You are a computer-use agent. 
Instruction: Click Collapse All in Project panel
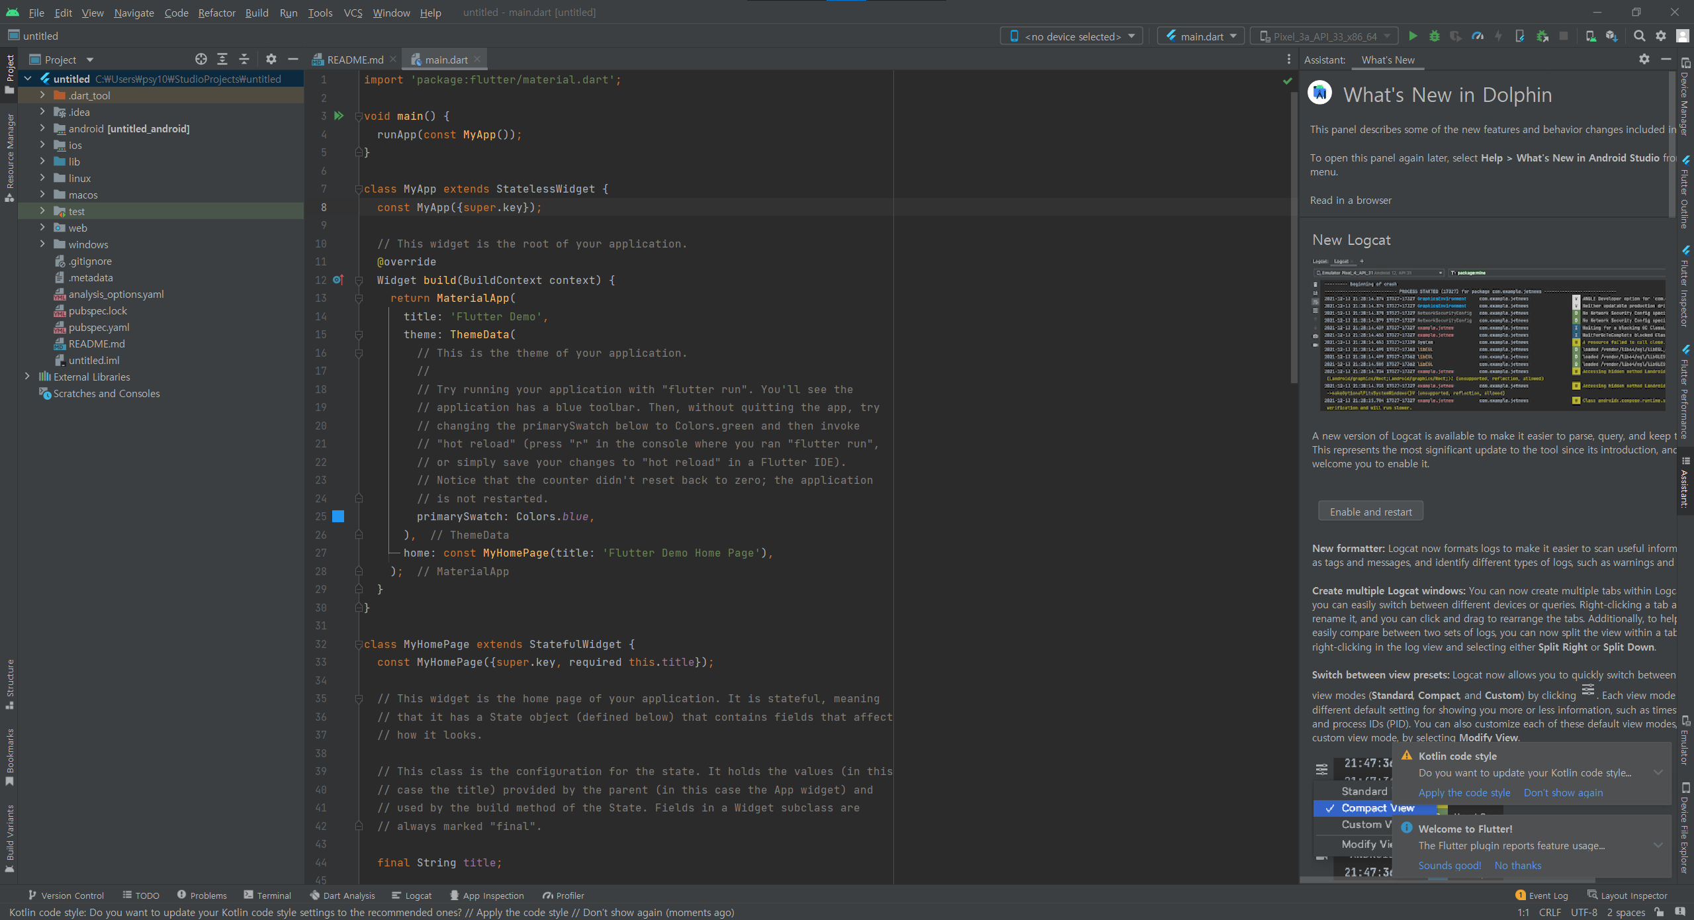pos(244,60)
